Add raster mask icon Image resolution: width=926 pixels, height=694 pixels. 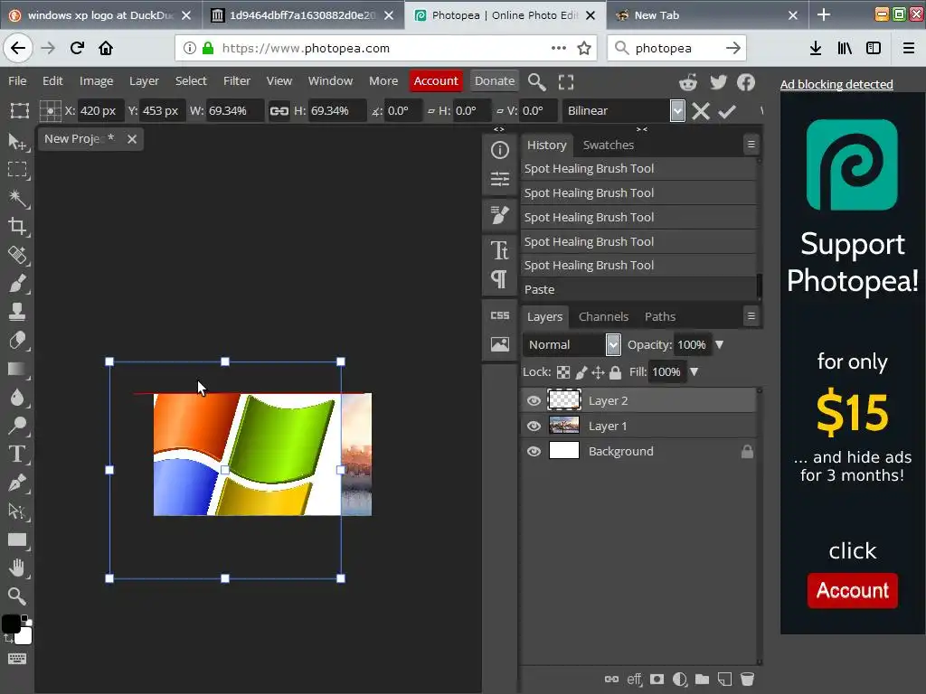(657, 680)
